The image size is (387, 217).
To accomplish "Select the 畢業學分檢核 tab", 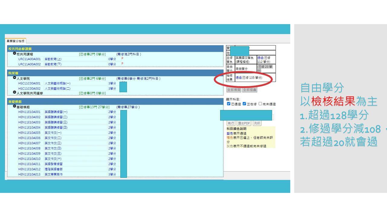I will click(16, 41).
